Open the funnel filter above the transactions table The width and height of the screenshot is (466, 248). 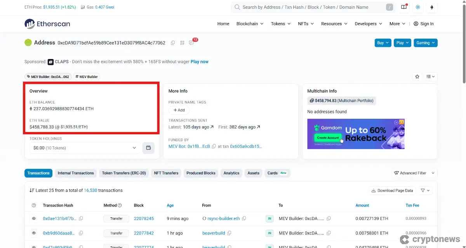click(x=423, y=190)
